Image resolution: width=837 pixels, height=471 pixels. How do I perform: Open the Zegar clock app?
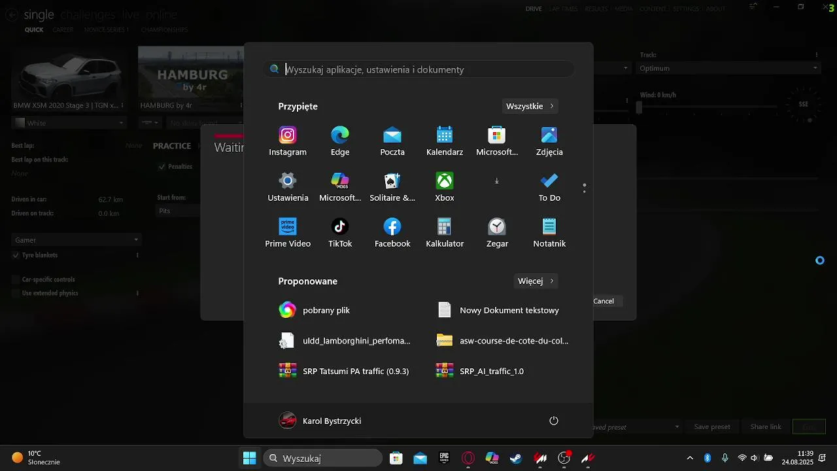coord(497,233)
